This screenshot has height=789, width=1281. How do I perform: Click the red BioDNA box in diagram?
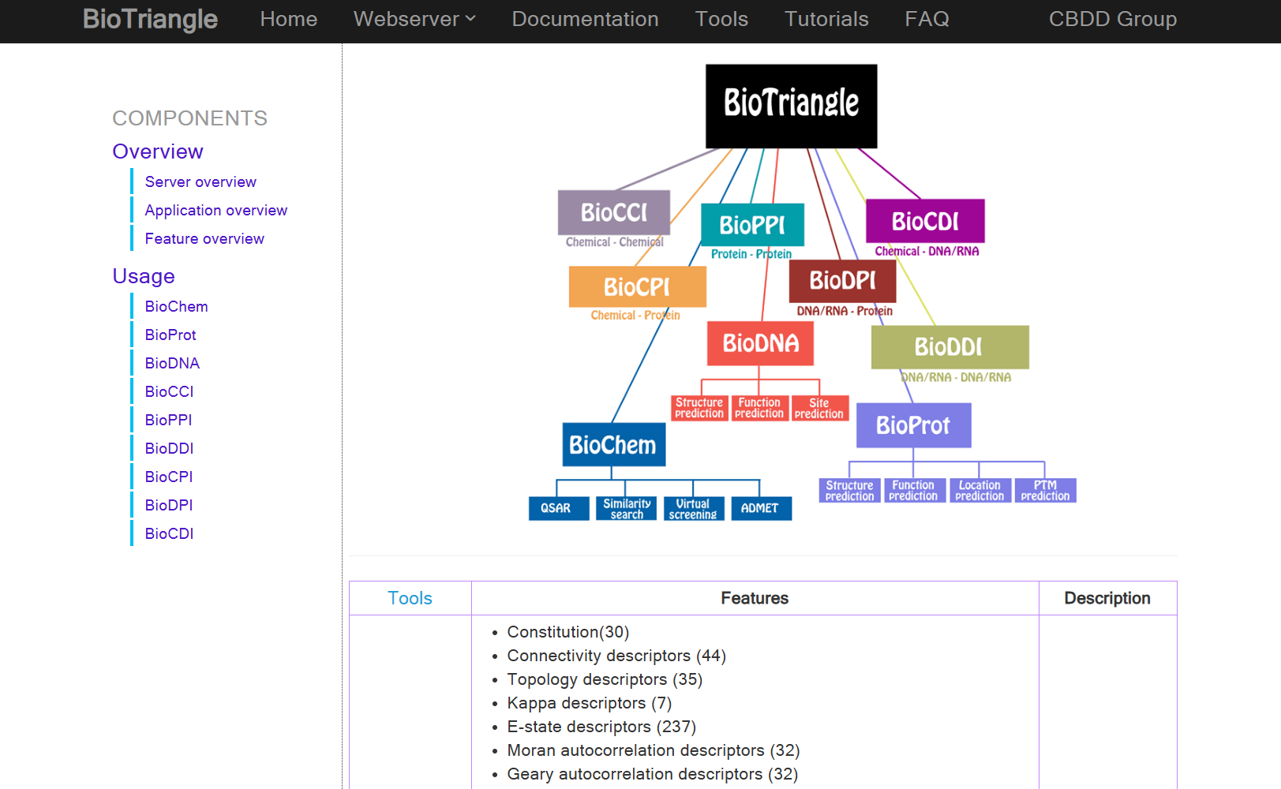coord(760,343)
